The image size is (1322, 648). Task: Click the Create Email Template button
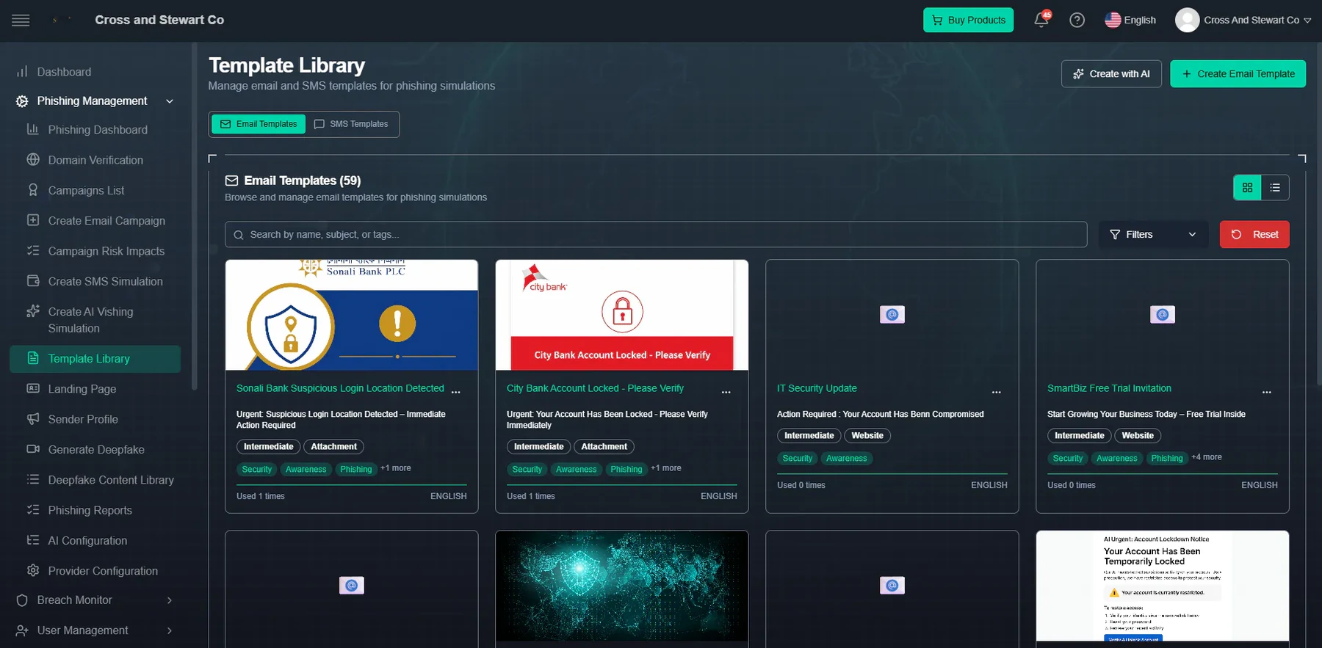(x=1238, y=74)
